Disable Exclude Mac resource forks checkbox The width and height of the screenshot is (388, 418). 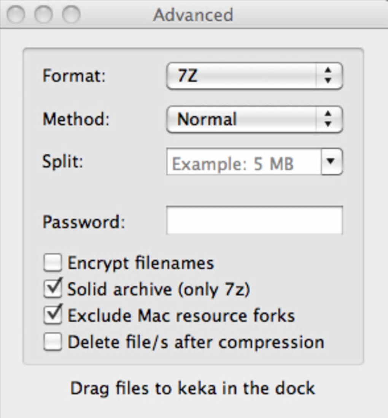52,316
